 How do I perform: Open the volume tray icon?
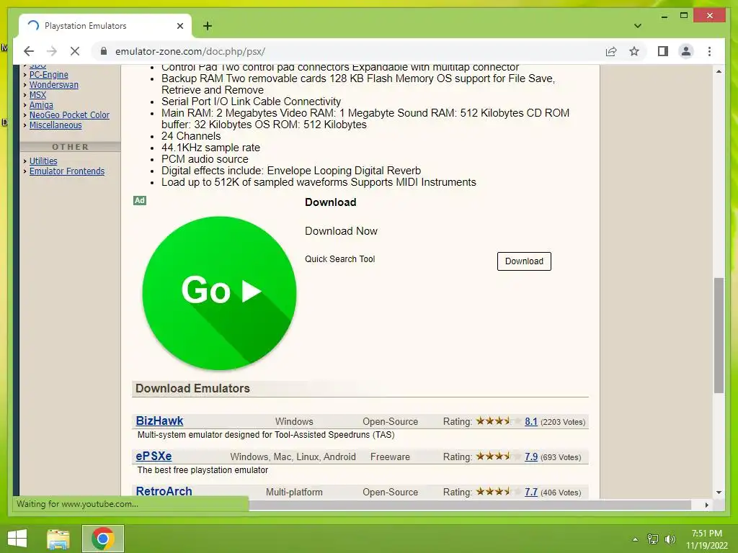[x=670, y=539]
